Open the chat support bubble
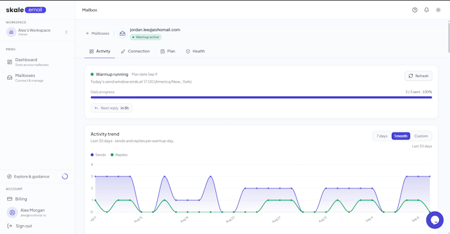The image size is (450, 234). point(435,220)
